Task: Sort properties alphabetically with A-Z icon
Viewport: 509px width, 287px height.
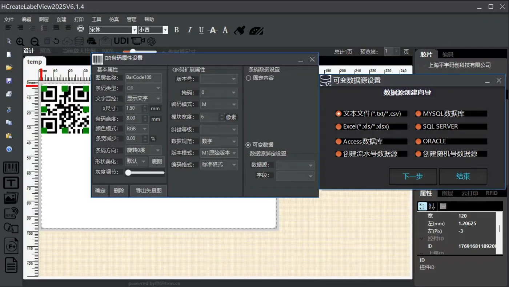Action: [x=432, y=206]
